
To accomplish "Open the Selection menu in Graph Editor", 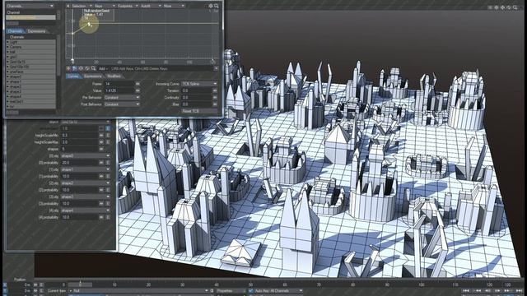I will coord(81,6).
